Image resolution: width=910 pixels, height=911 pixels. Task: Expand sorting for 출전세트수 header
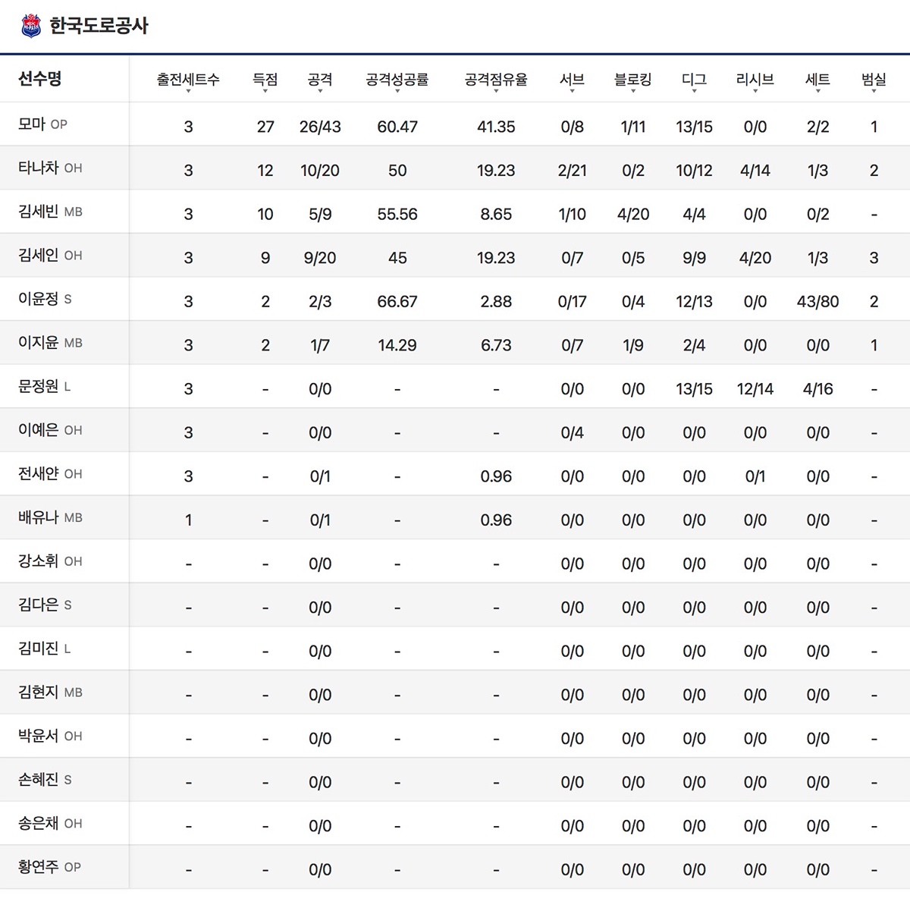coord(188,90)
